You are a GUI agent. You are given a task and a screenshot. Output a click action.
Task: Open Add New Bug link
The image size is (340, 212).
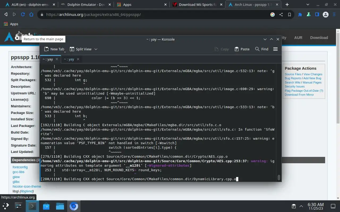pyautogui.click(x=312, y=78)
